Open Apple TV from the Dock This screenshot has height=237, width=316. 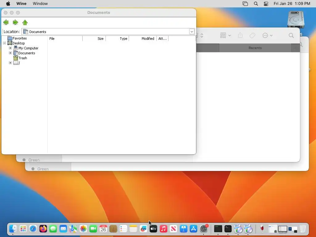(x=153, y=229)
